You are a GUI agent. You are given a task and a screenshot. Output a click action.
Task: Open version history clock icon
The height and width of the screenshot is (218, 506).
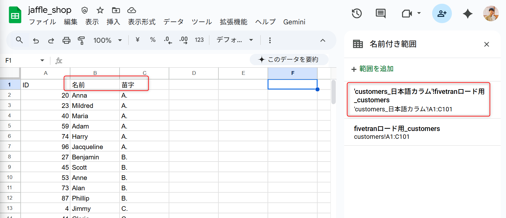pyautogui.click(x=357, y=13)
